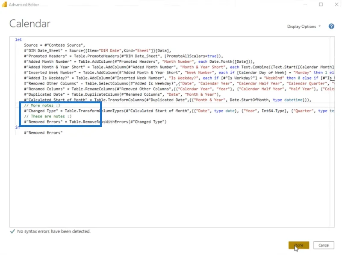Click the 'in' keyword
Screen dimensions: 342x255
(17, 127)
